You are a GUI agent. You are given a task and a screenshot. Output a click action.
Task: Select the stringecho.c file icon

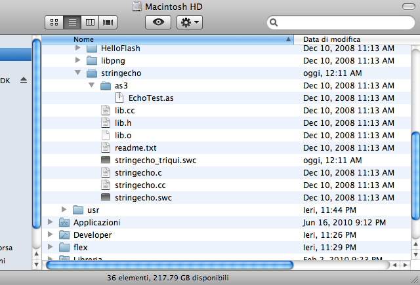coord(106,172)
